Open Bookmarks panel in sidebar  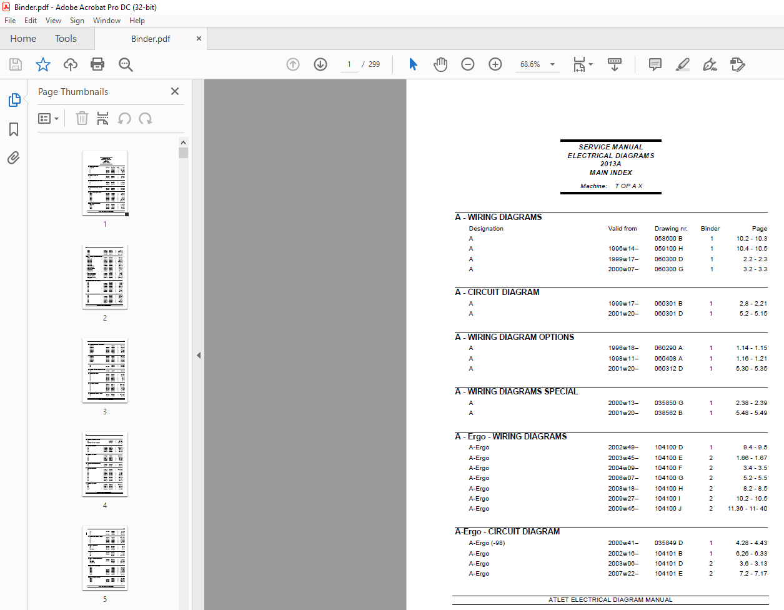[14, 129]
